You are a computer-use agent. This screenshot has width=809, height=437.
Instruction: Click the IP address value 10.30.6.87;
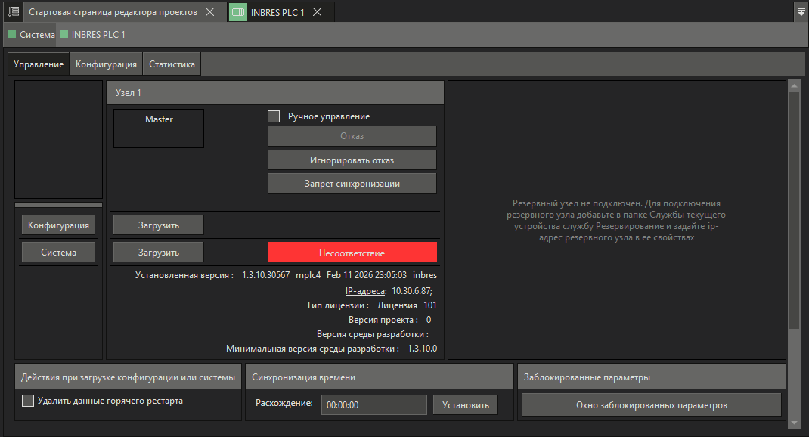(412, 291)
